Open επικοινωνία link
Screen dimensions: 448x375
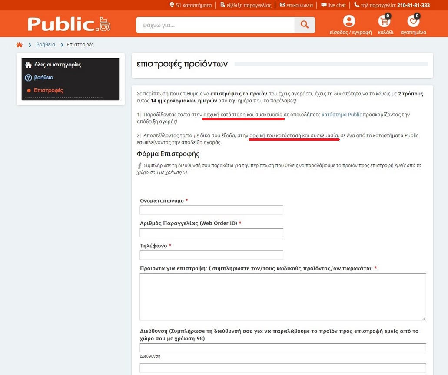click(299, 5)
